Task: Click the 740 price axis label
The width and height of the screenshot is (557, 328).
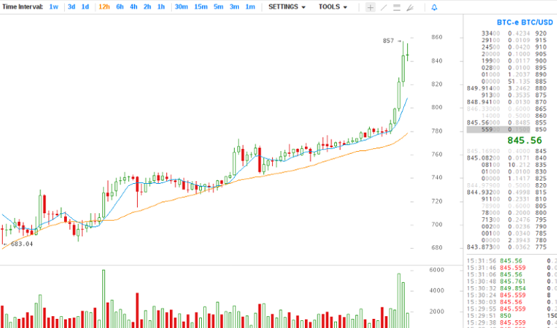Action: click(437, 178)
